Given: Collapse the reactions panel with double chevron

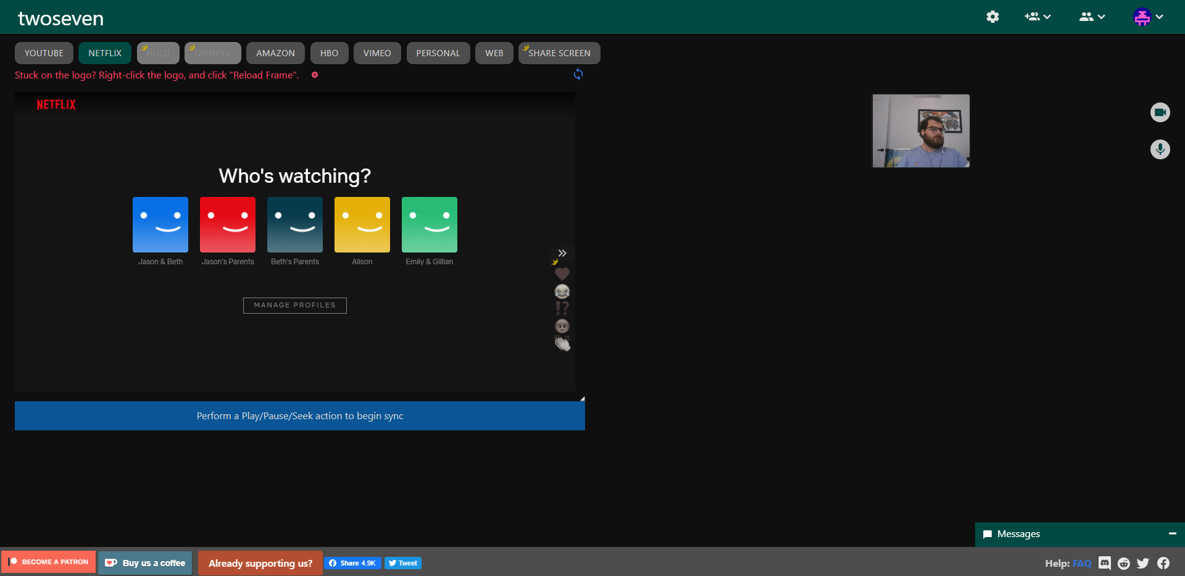Looking at the screenshot, I should coord(562,253).
